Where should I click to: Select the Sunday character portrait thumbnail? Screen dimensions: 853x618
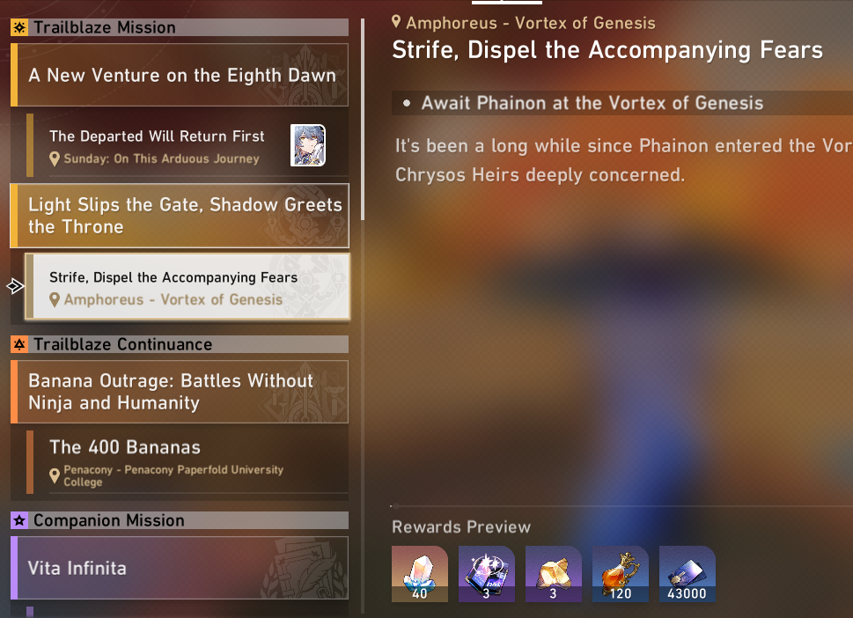tap(308, 145)
